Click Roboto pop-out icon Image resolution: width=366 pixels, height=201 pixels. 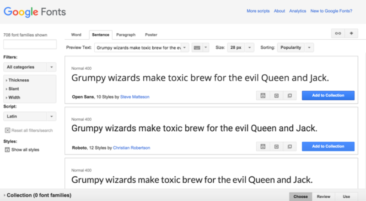click(x=290, y=147)
